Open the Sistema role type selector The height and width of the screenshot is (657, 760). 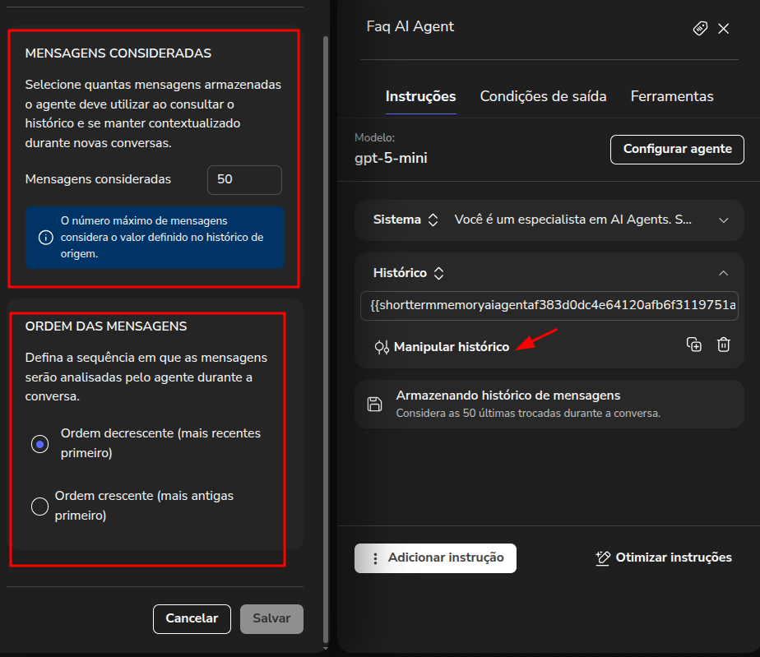coord(433,220)
